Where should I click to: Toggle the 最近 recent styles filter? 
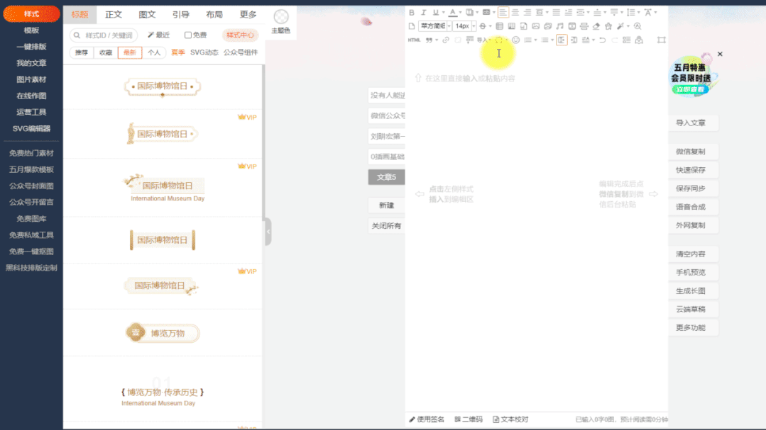159,35
